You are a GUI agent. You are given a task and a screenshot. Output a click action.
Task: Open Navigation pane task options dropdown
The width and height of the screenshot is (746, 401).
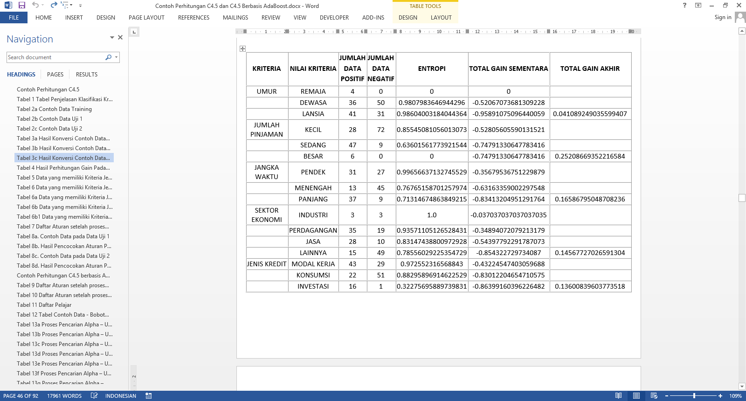pos(112,37)
